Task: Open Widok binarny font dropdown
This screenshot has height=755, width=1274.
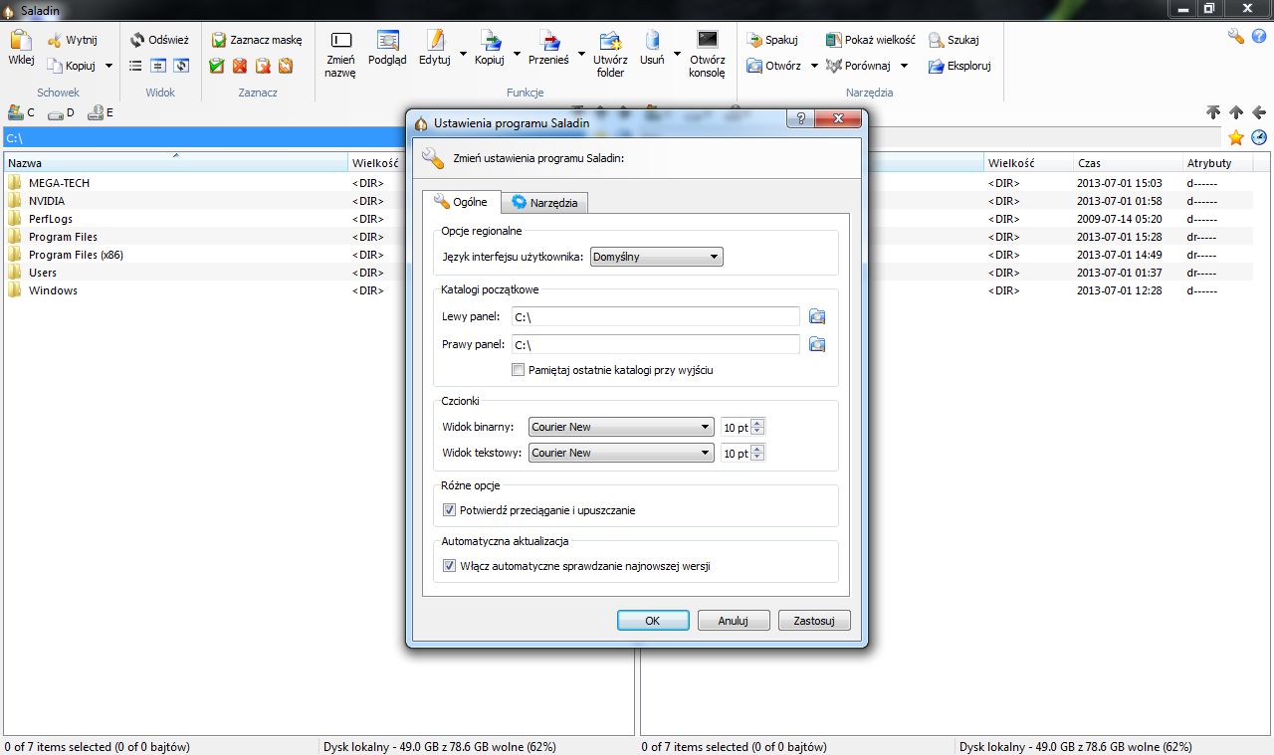Action: (621, 427)
